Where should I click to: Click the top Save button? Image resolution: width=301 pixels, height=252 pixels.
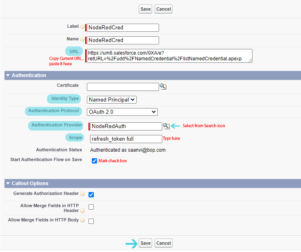point(145,9)
